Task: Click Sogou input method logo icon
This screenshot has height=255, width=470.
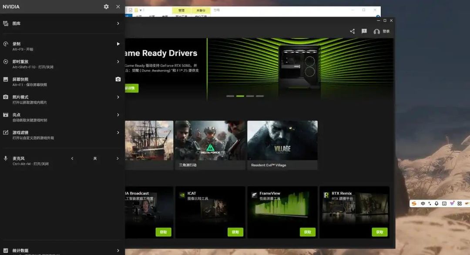Action: coord(414,204)
